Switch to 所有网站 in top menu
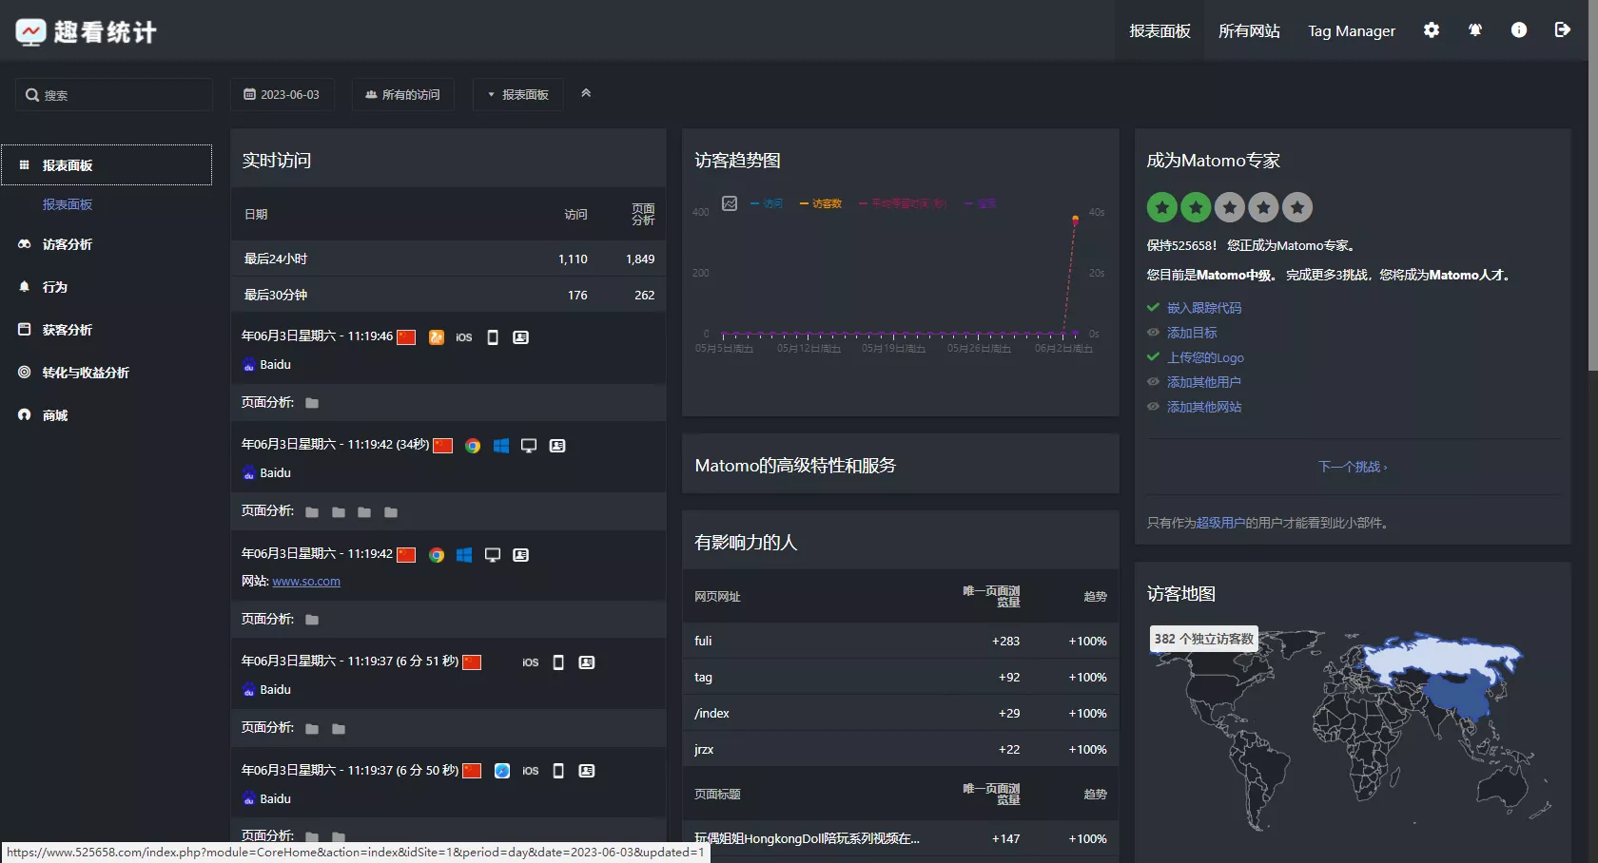The image size is (1598, 863). (1248, 31)
